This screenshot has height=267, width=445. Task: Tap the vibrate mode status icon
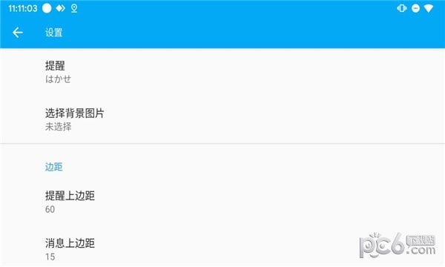[401, 8]
